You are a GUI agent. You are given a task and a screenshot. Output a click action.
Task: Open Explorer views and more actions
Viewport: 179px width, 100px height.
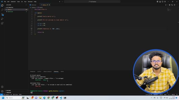click(x=26, y=5)
